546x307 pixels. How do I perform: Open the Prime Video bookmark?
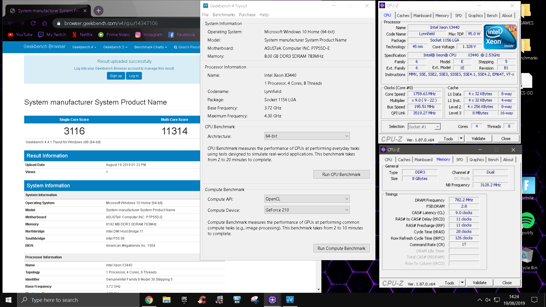[x=114, y=35]
